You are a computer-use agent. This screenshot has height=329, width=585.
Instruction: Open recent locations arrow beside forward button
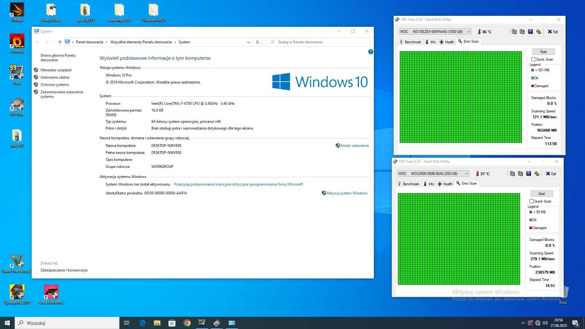(x=53, y=42)
